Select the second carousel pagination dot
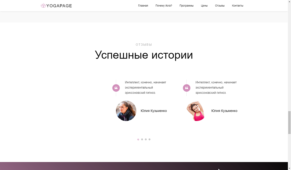Screen dimensions: 291x170 [142, 139]
